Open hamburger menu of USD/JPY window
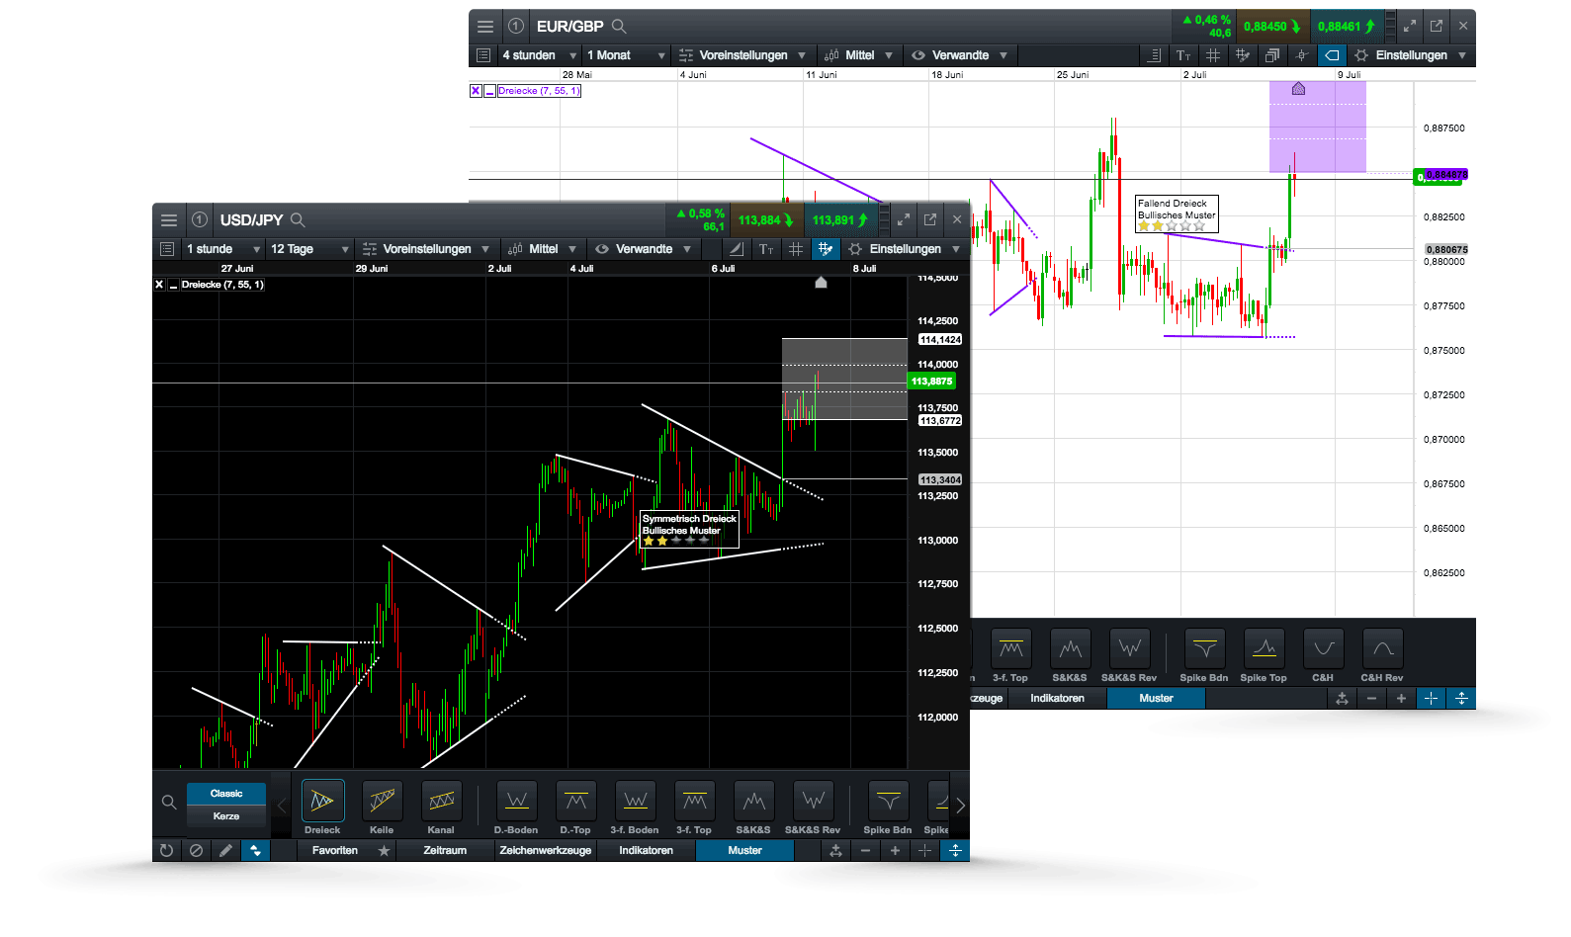This screenshot has height=937, width=1571. (x=169, y=220)
